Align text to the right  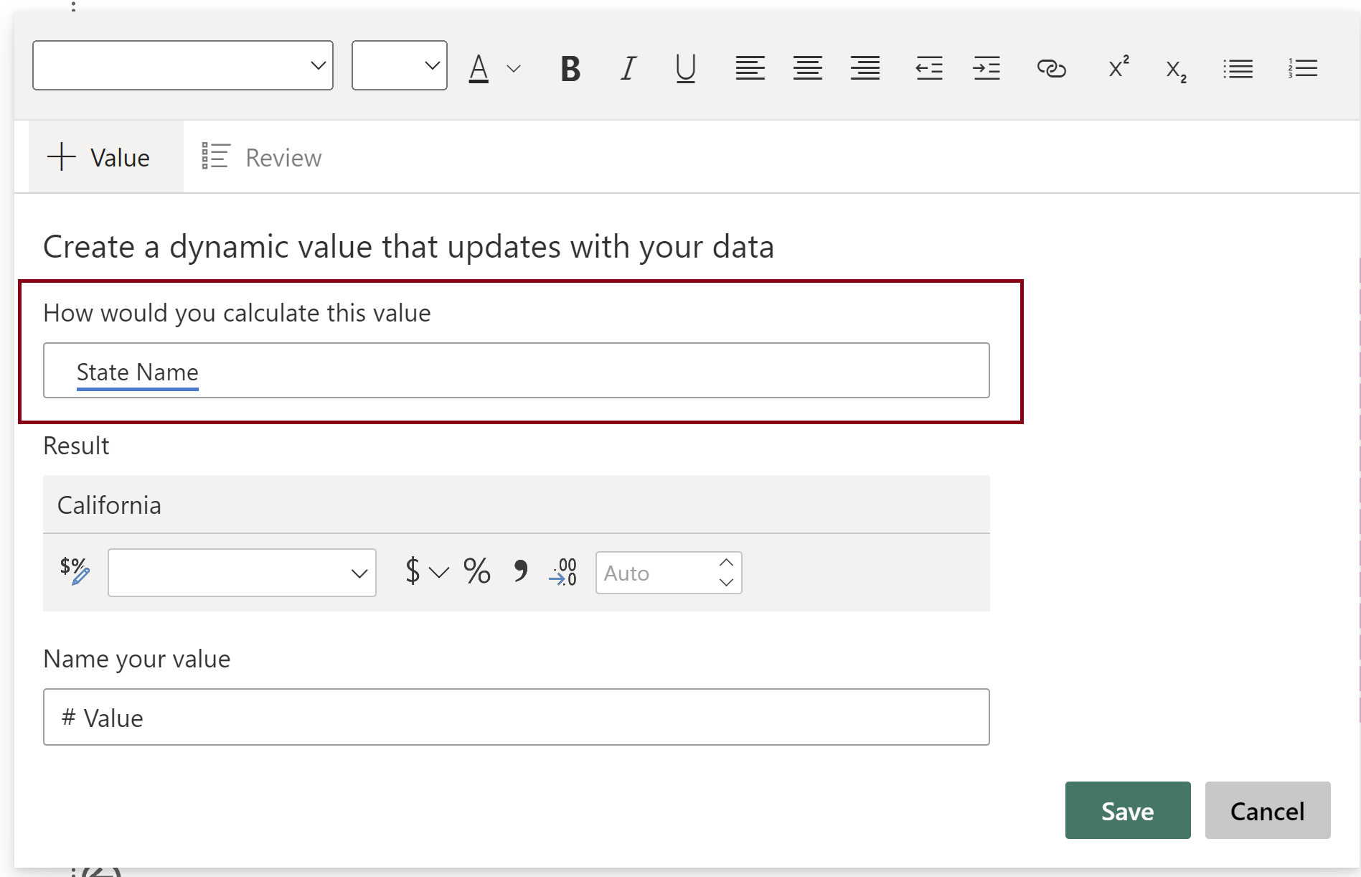click(x=865, y=69)
